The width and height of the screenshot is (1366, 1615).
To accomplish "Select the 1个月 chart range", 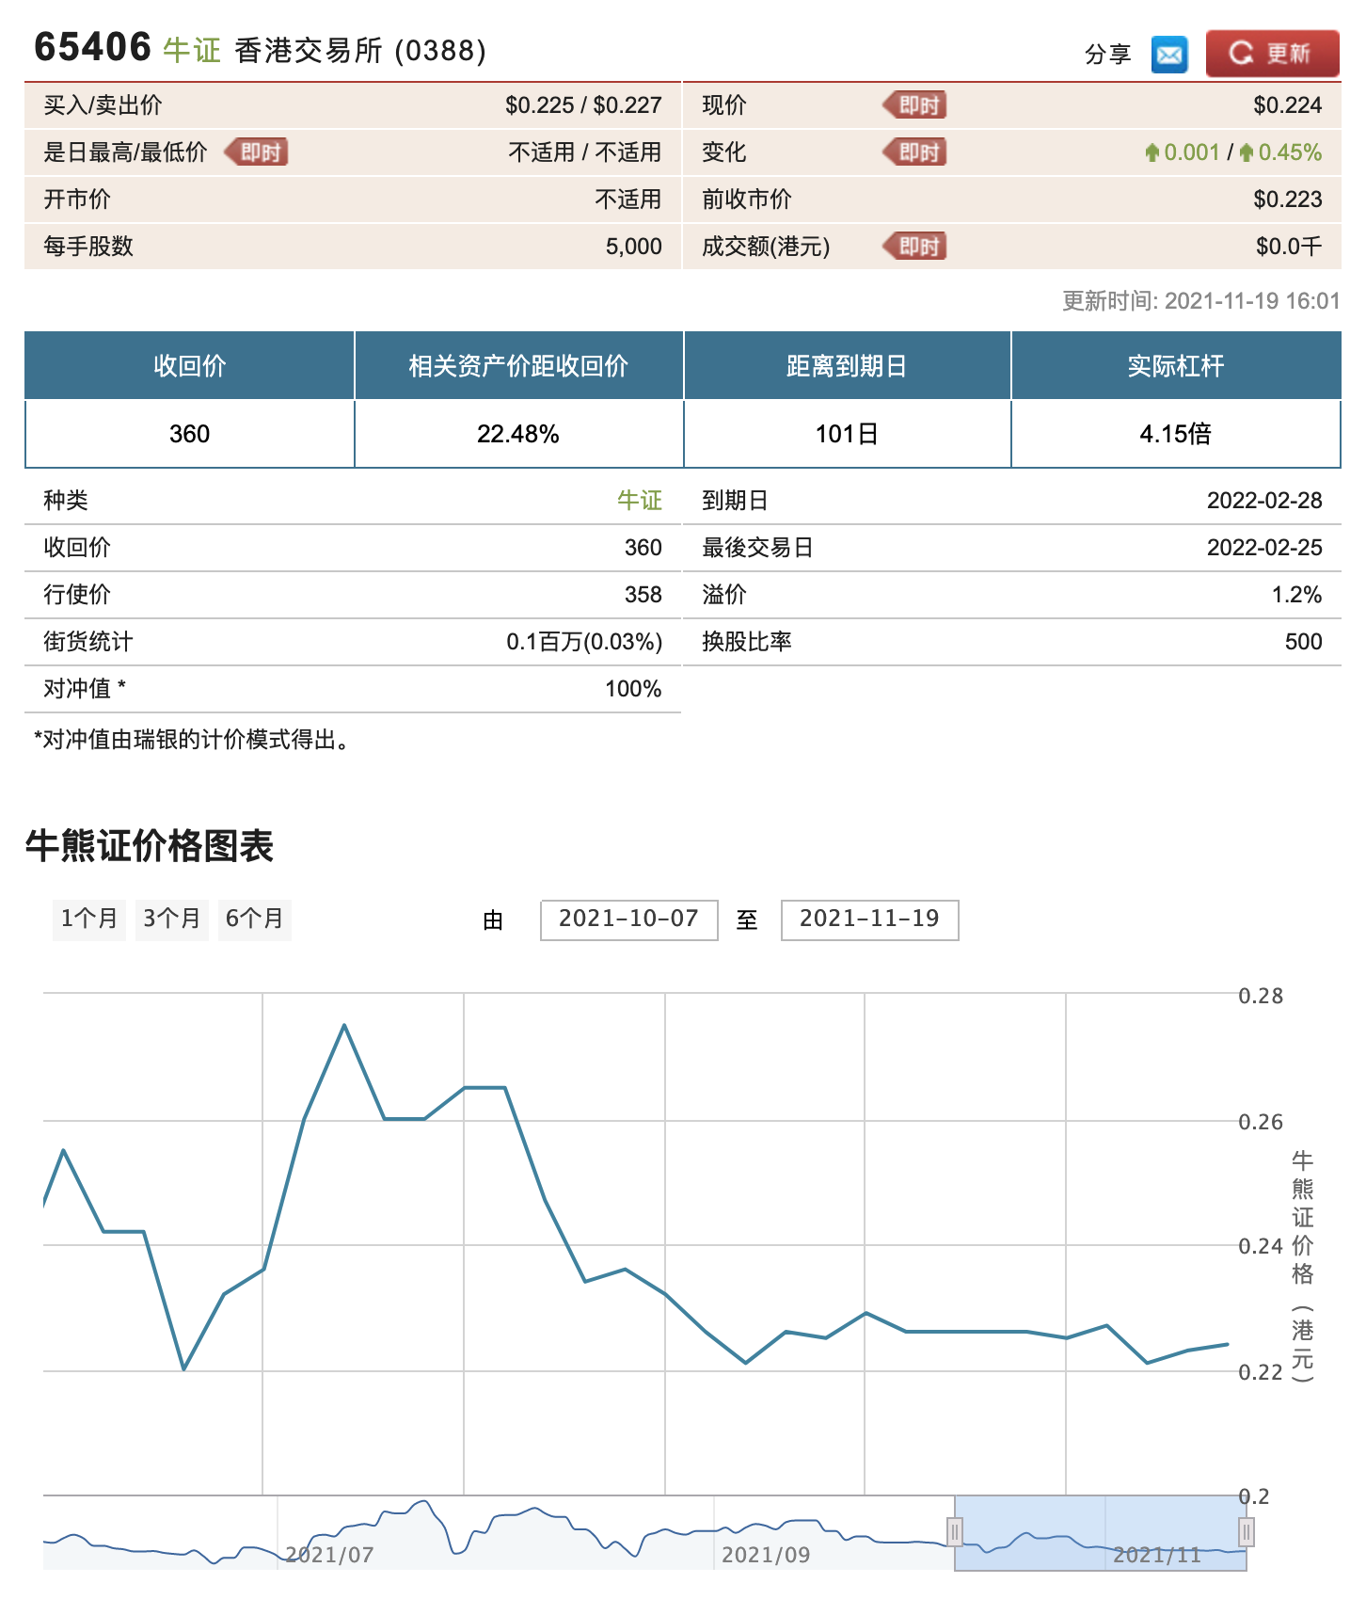I will click(x=89, y=919).
